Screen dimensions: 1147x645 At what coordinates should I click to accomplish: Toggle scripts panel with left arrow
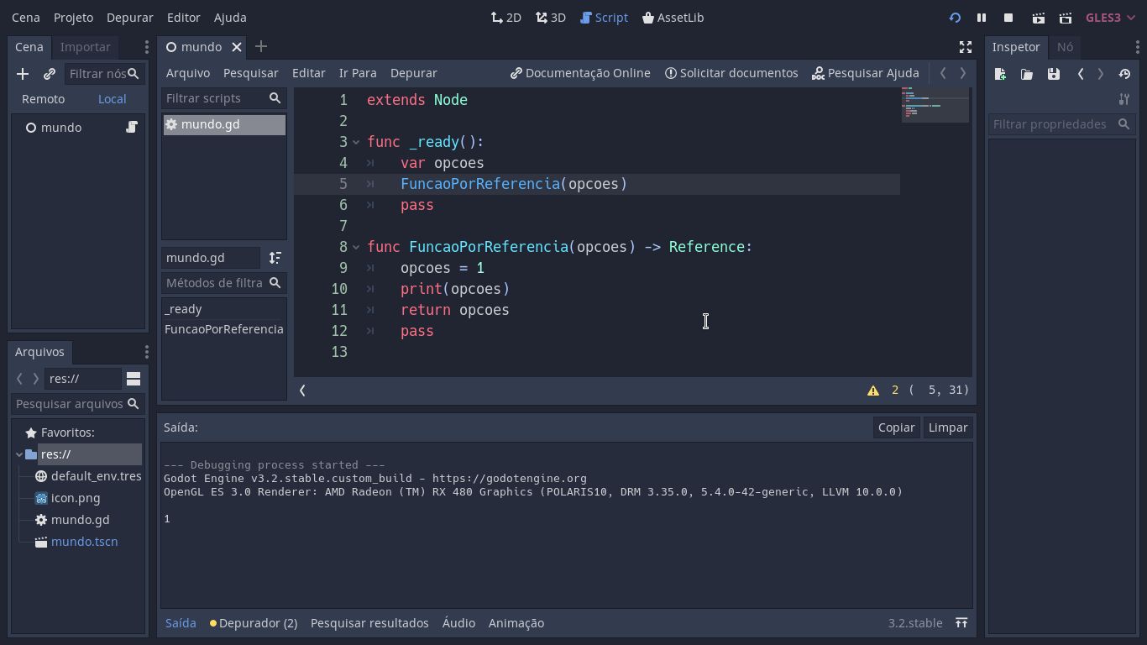coord(302,391)
